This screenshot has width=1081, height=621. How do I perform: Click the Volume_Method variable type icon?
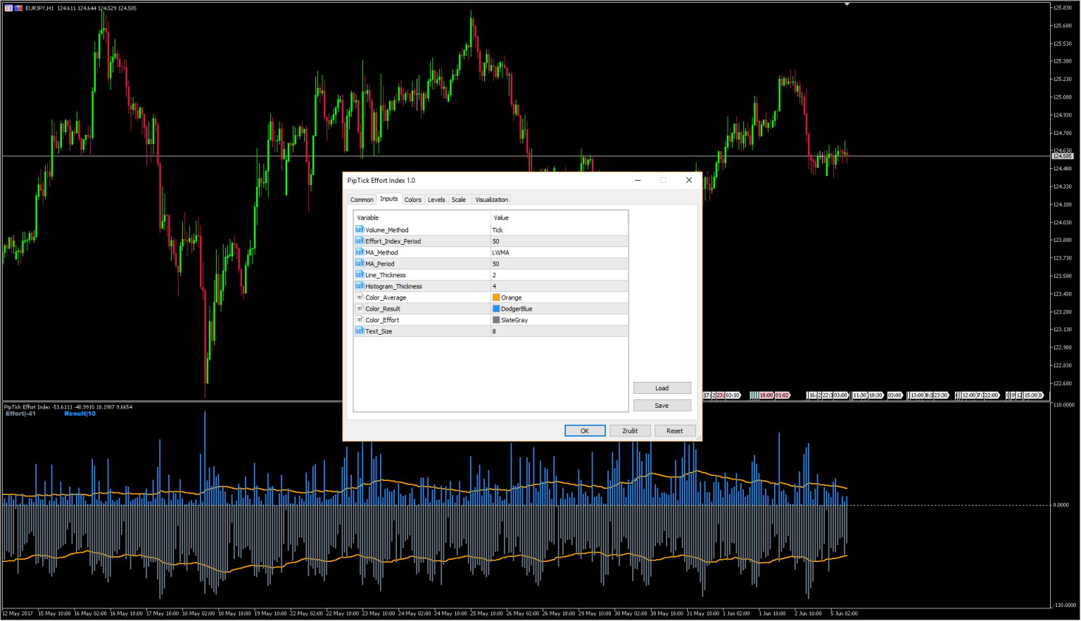pyautogui.click(x=360, y=230)
